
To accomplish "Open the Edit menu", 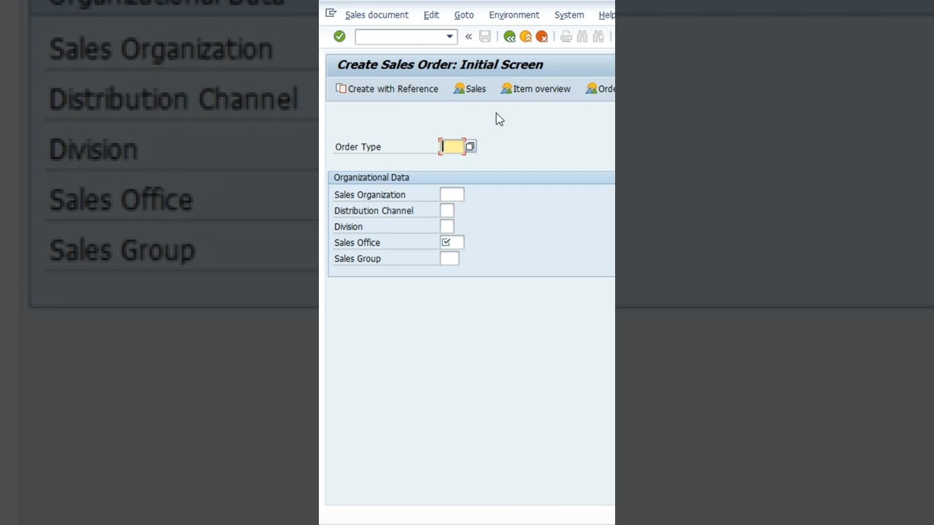I will 431,15.
